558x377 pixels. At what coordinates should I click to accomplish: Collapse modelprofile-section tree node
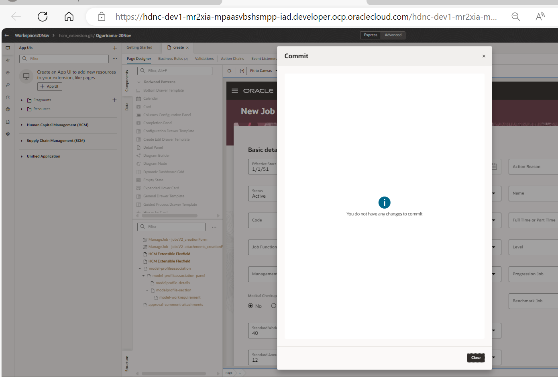pos(147,290)
